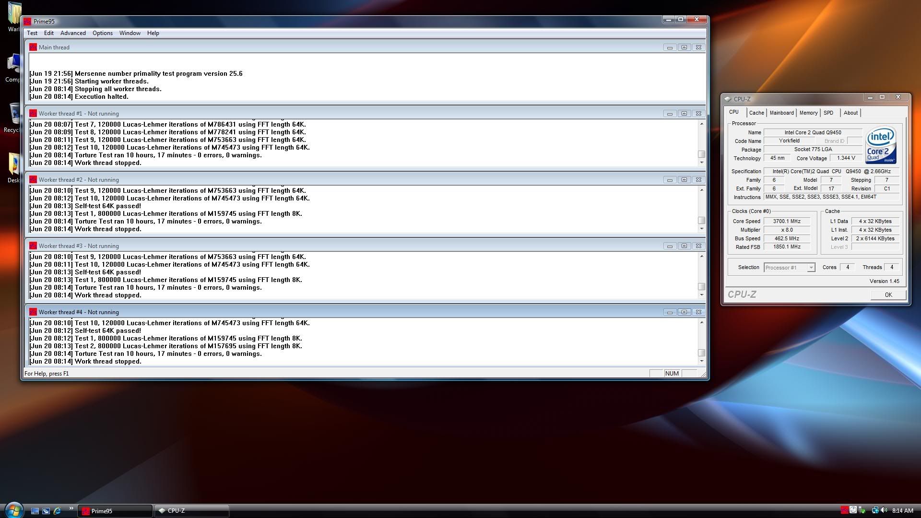The image size is (921, 518).
Task: Switch to the Mainboard tab in CPU-Z
Action: (781, 113)
